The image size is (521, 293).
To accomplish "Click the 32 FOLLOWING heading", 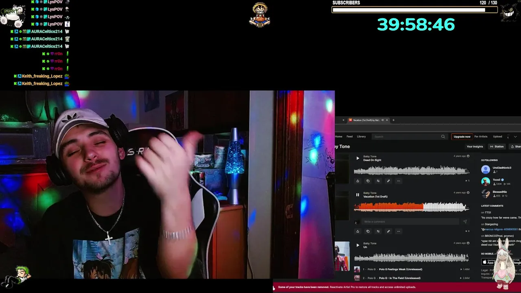I will click(489, 160).
